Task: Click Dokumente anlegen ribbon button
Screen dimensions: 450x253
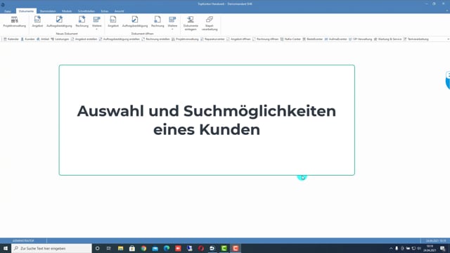Action: pos(191,23)
